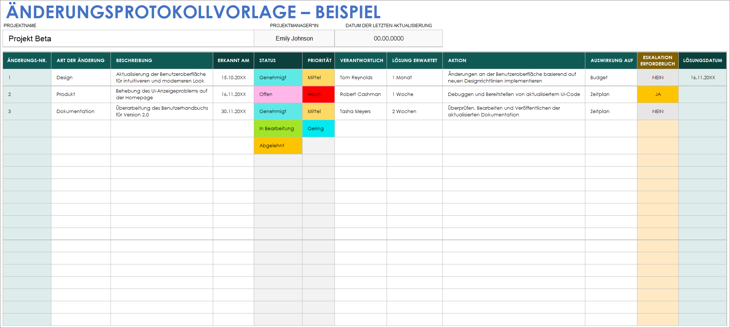Image resolution: width=730 pixels, height=328 pixels.
Task: Click the cyan Gering priority cell
Action: pos(318,129)
